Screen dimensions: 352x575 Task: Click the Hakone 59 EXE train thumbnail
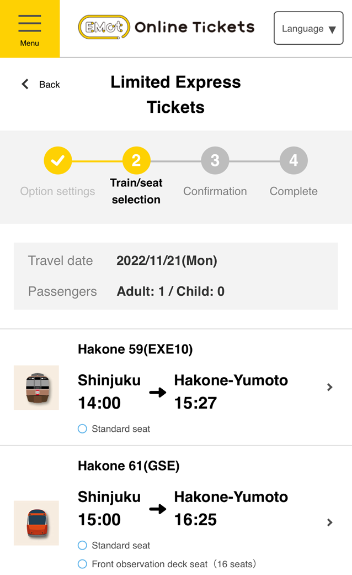[x=36, y=388]
